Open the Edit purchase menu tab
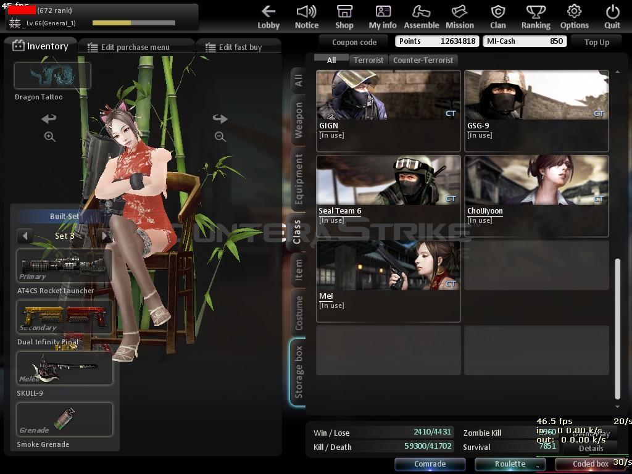The height and width of the screenshot is (474, 632). [x=136, y=47]
